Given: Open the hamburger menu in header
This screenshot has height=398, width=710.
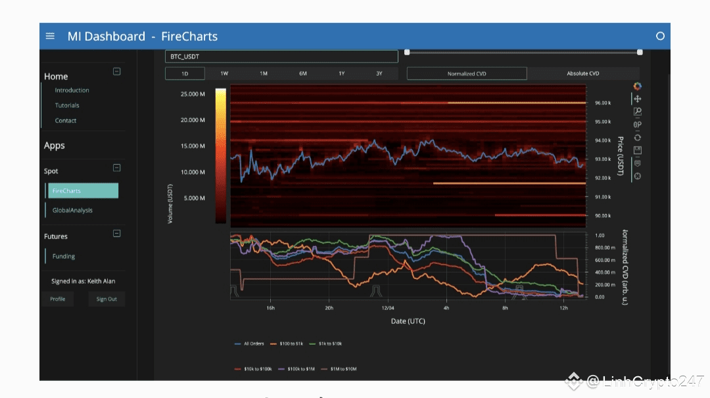Looking at the screenshot, I should pyautogui.click(x=50, y=36).
